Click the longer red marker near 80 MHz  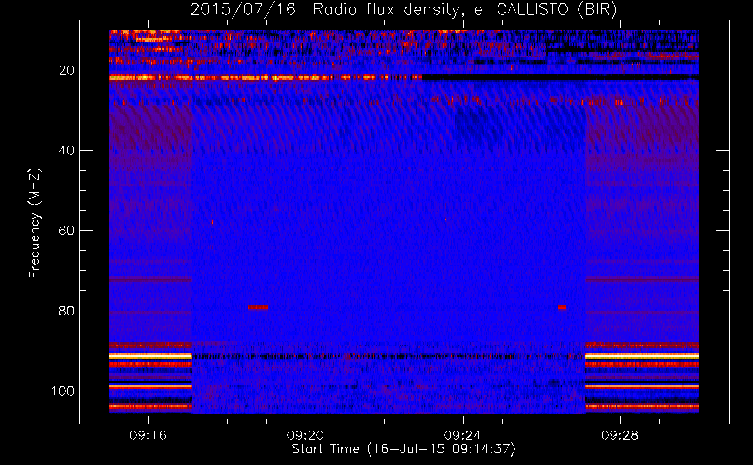click(x=257, y=307)
